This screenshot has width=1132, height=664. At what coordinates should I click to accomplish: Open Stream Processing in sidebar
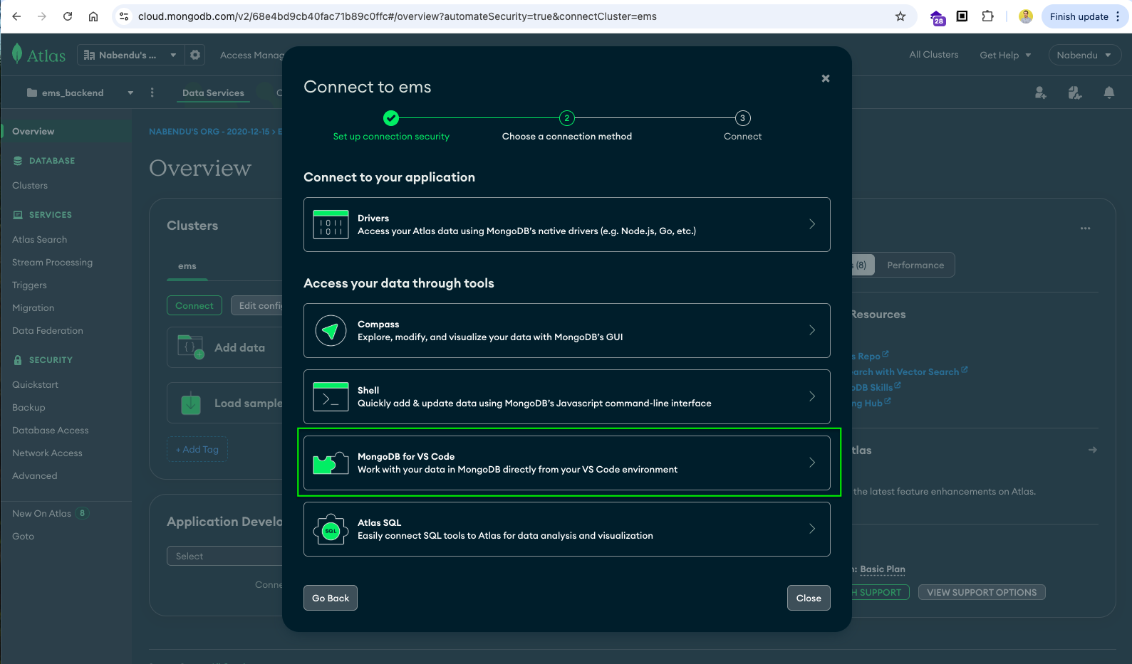point(52,263)
